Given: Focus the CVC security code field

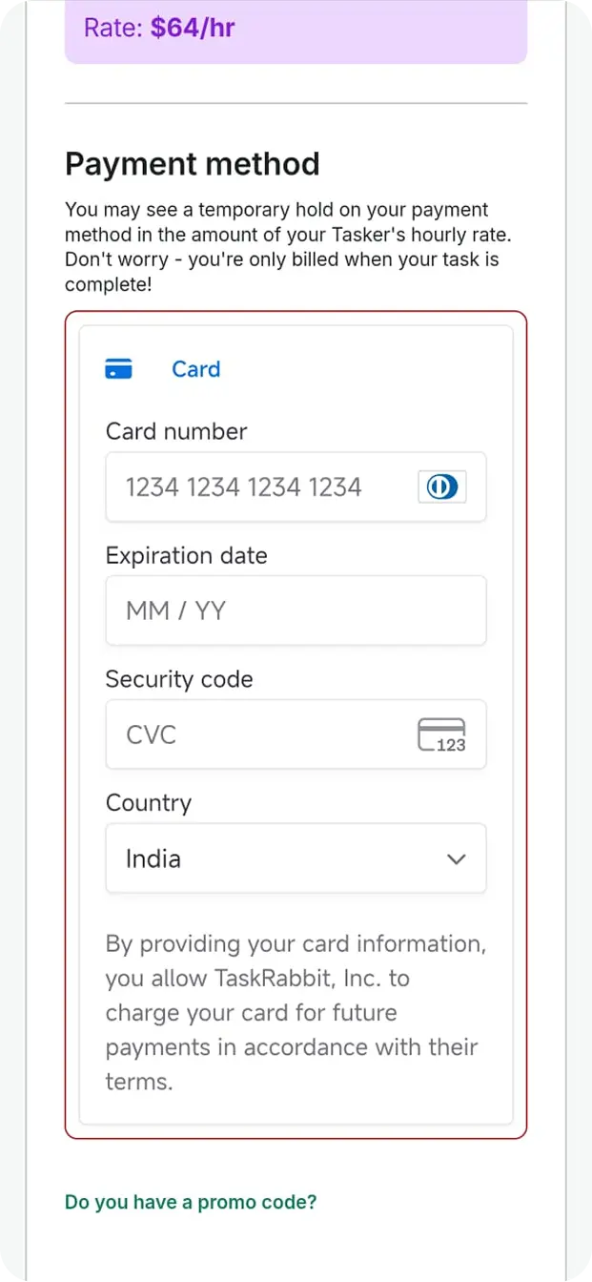Looking at the screenshot, I should click(x=296, y=734).
